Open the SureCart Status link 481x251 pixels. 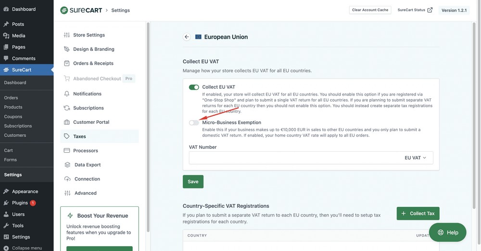415,10
